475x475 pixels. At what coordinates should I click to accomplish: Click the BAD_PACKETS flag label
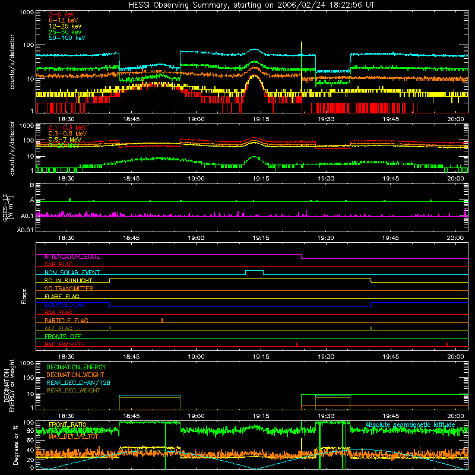tap(65, 344)
